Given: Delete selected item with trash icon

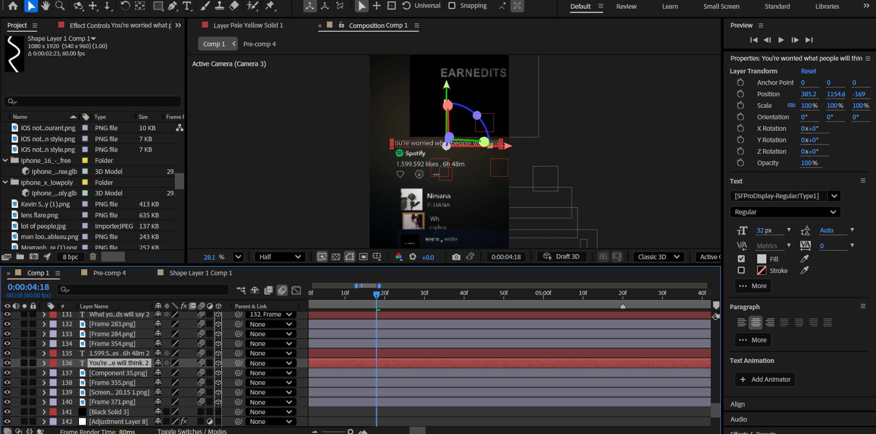Looking at the screenshot, I should [93, 257].
